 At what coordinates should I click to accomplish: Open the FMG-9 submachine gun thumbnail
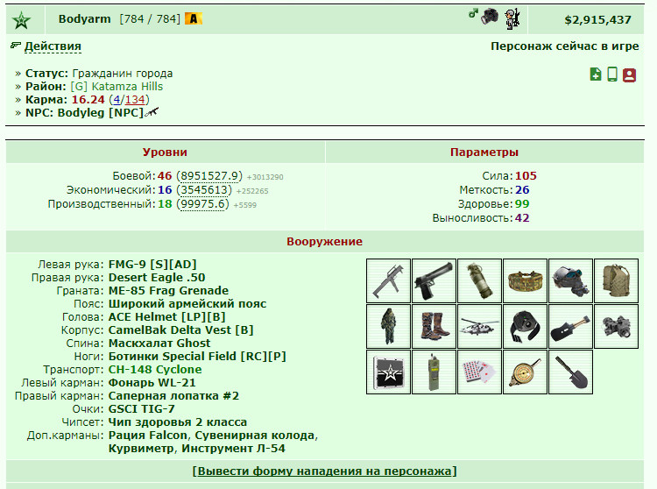pos(388,280)
